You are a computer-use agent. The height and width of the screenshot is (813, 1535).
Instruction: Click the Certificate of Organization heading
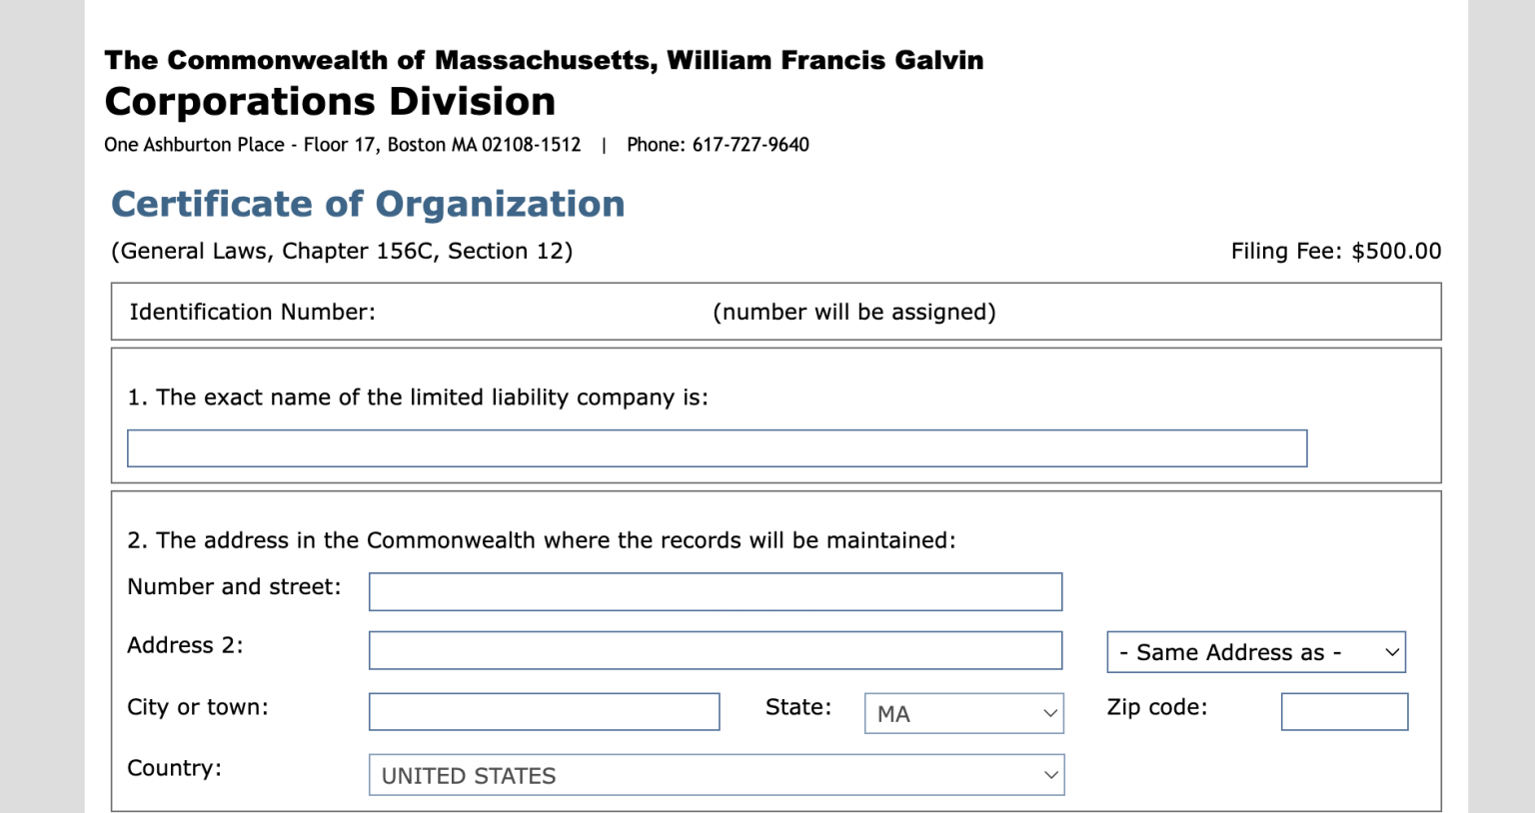coord(369,204)
